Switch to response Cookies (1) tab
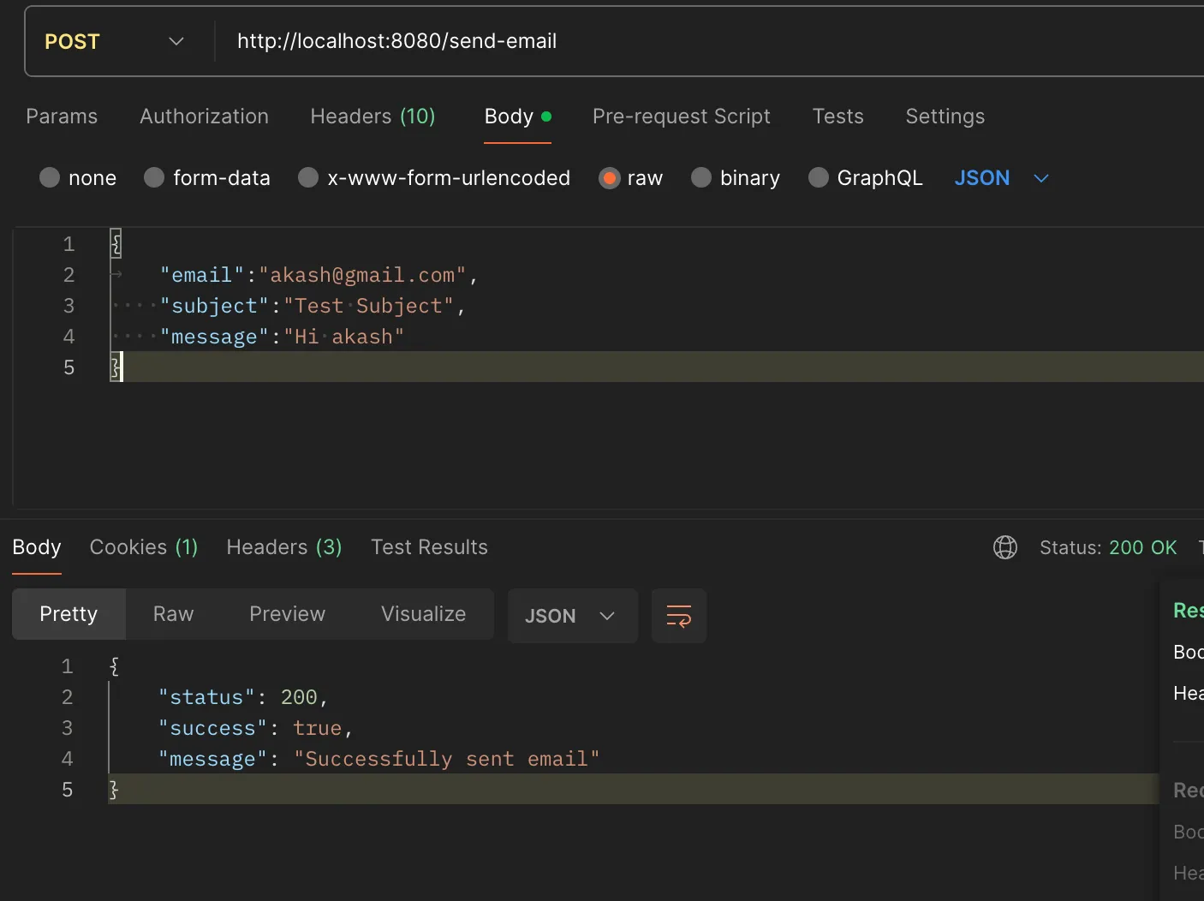The image size is (1204, 901). (x=143, y=547)
